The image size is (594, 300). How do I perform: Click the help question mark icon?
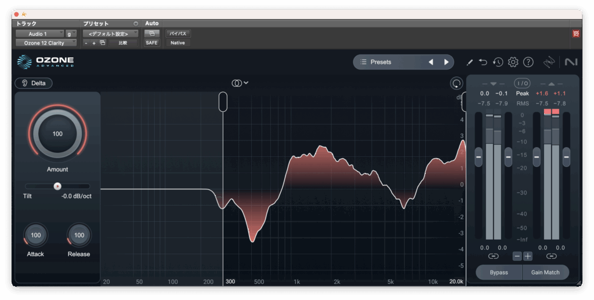coord(528,62)
